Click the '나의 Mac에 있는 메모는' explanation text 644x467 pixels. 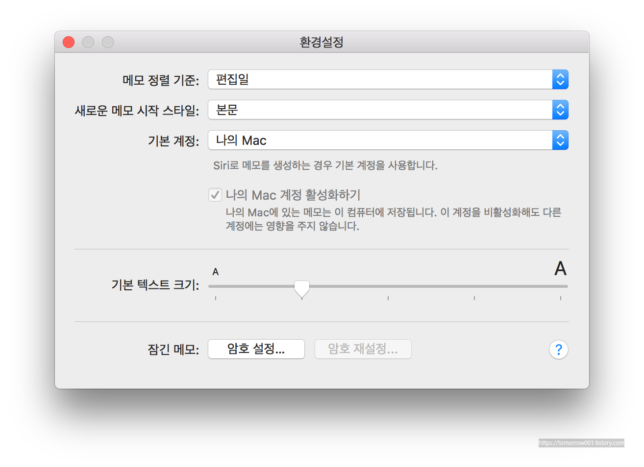click(x=394, y=219)
